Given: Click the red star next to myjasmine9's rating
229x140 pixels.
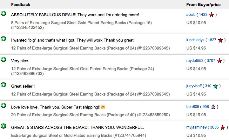Looking at the screenshot, I should [223, 127].
